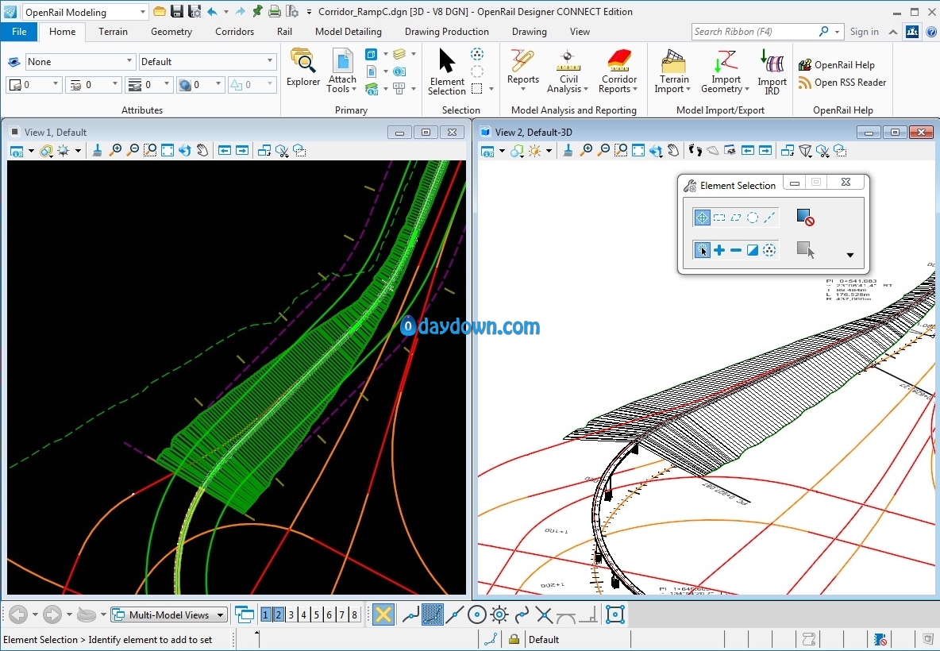Activate the Element Selection ribbon tool
Image resolution: width=940 pixels, height=651 pixels.
point(447,71)
